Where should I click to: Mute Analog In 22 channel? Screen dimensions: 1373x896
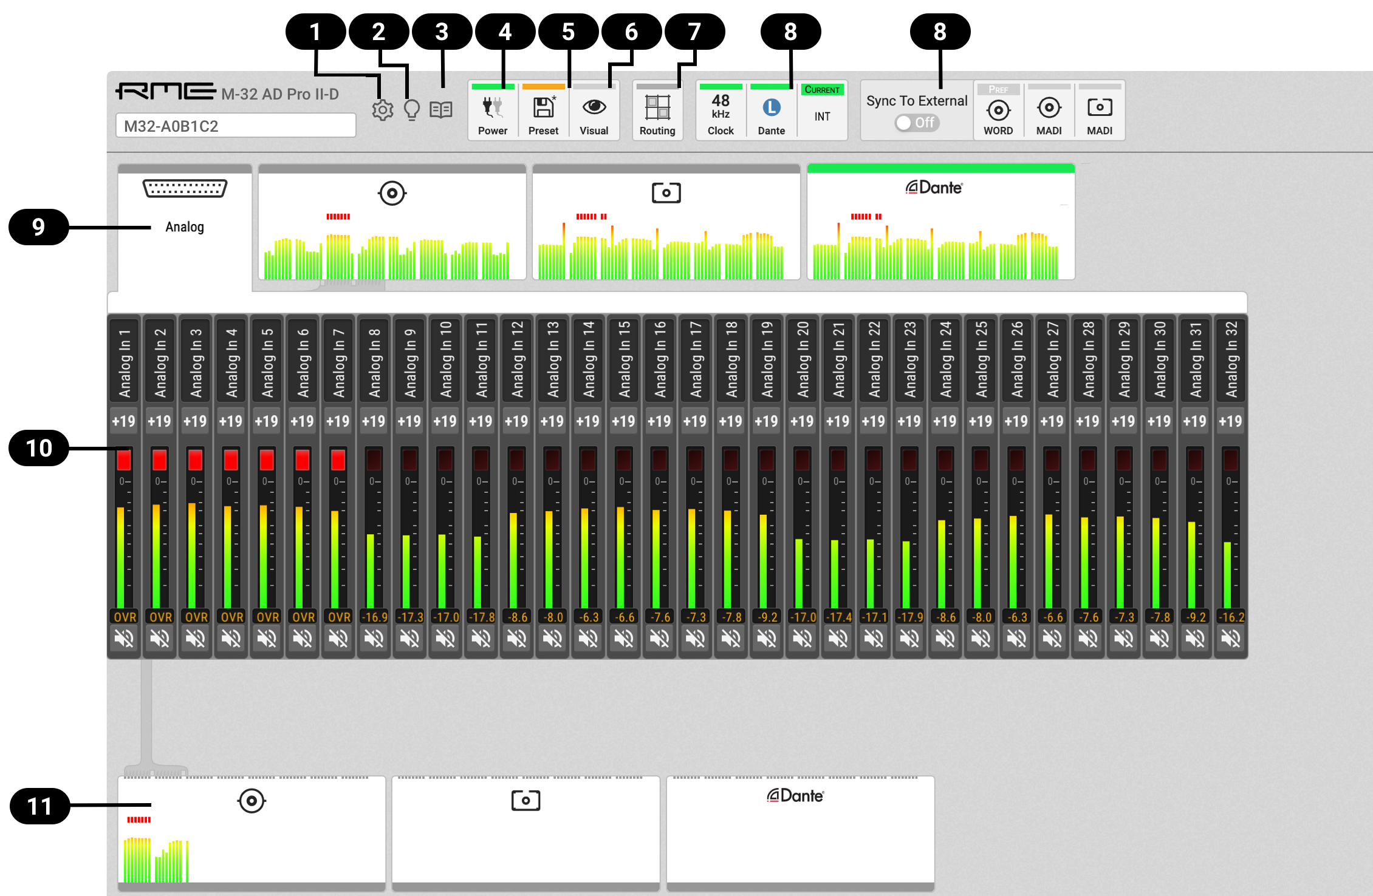pos(874,639)
